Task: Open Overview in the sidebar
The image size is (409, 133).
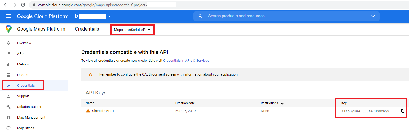Action: [24, 43]
